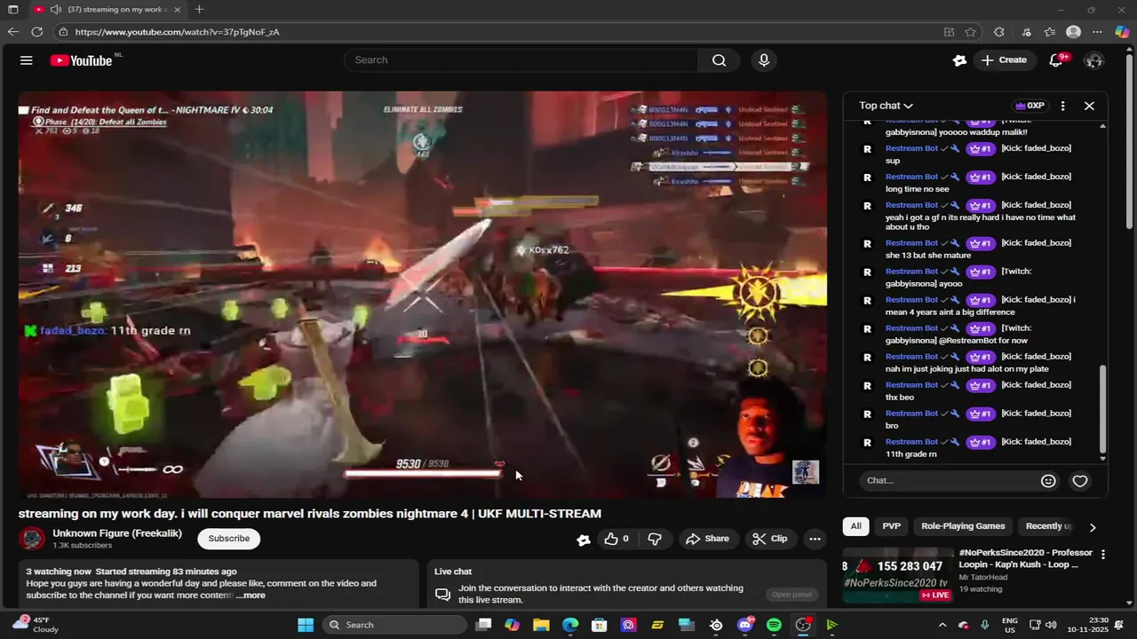Like the video with thumbs up
Viewport: 1137px width, 639px height.
click(x=616, y=539)
